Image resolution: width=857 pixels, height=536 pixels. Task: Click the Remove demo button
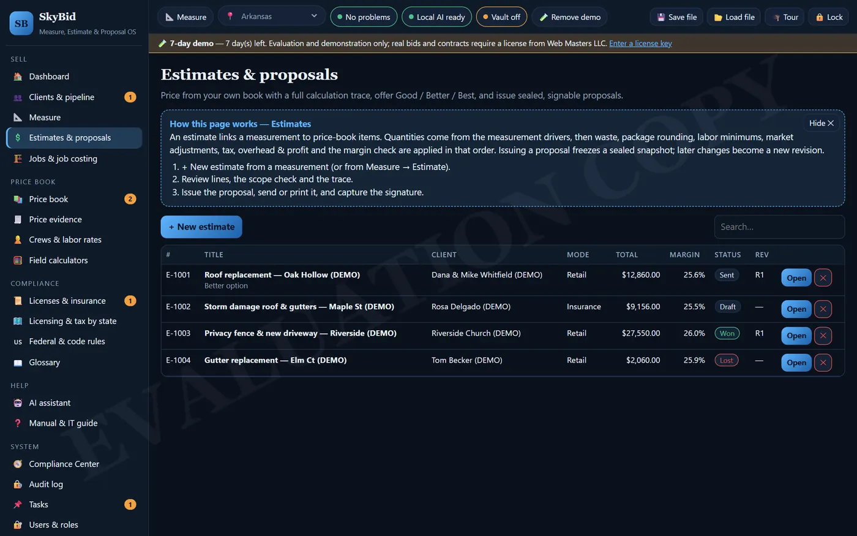(569, 17)
